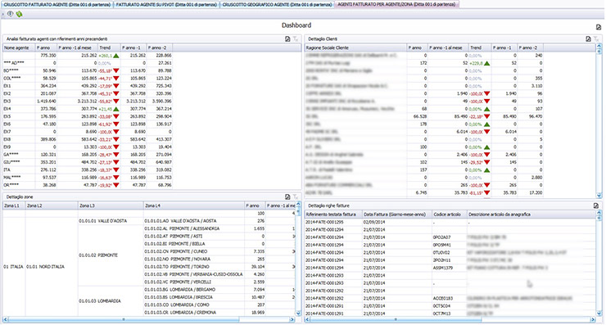Viewport: 606px width, 325px height.
Task: Export the Dettaglio righe fatture panel
Action: click(596, 205)
